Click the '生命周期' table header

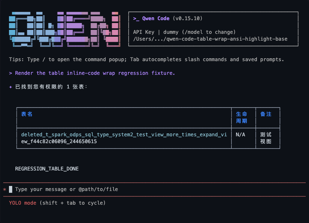(x=241, y=117)
